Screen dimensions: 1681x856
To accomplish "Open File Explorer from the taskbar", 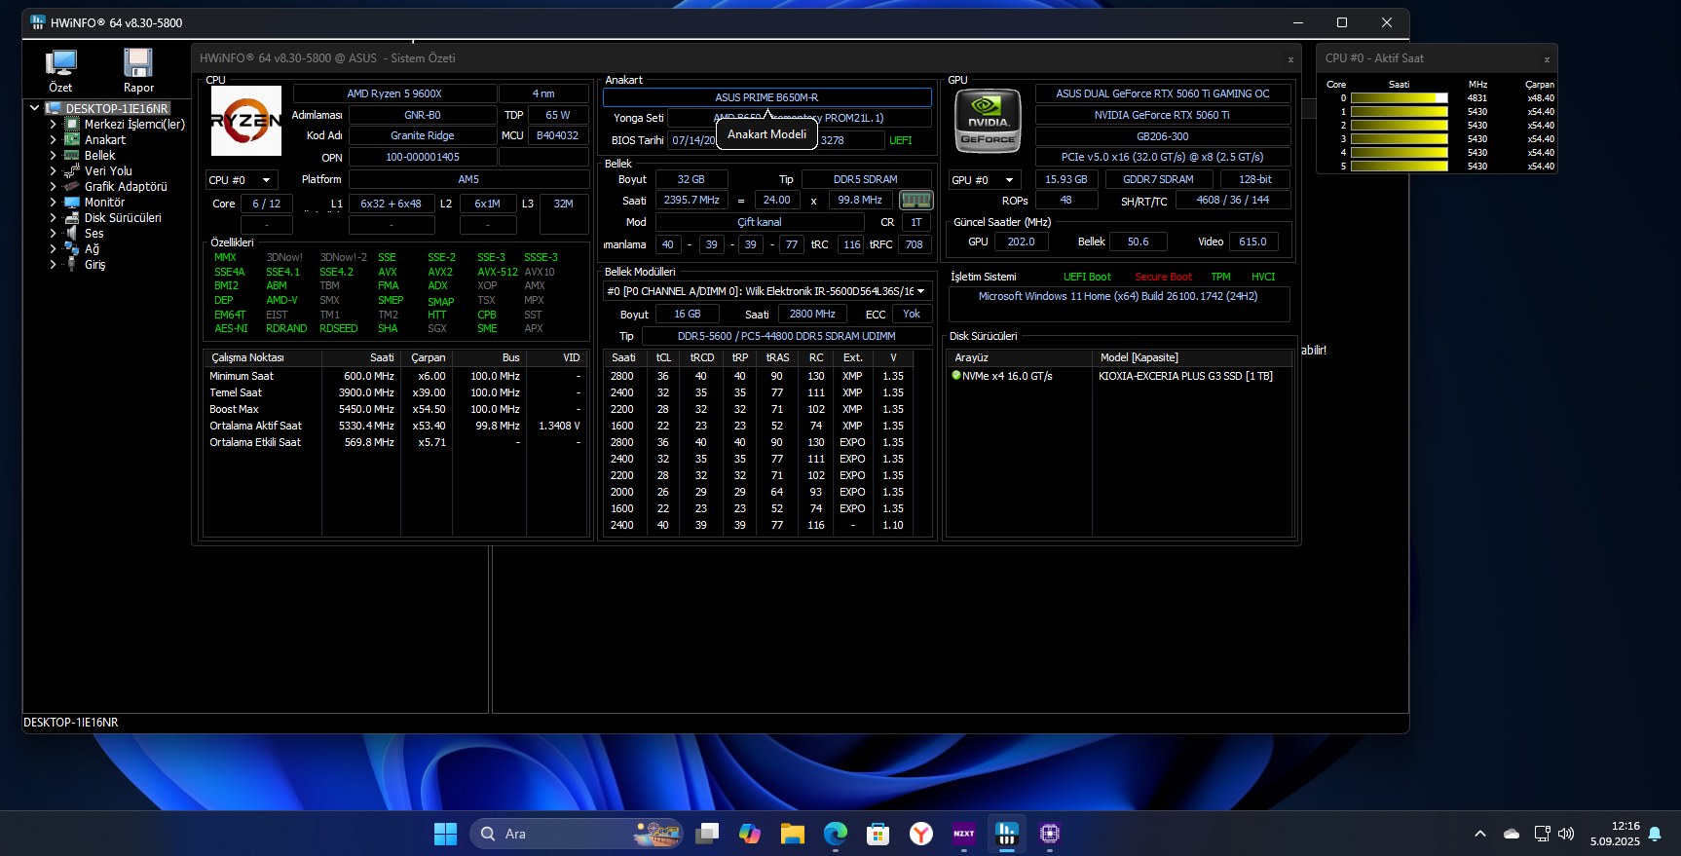I will [793, 834].
